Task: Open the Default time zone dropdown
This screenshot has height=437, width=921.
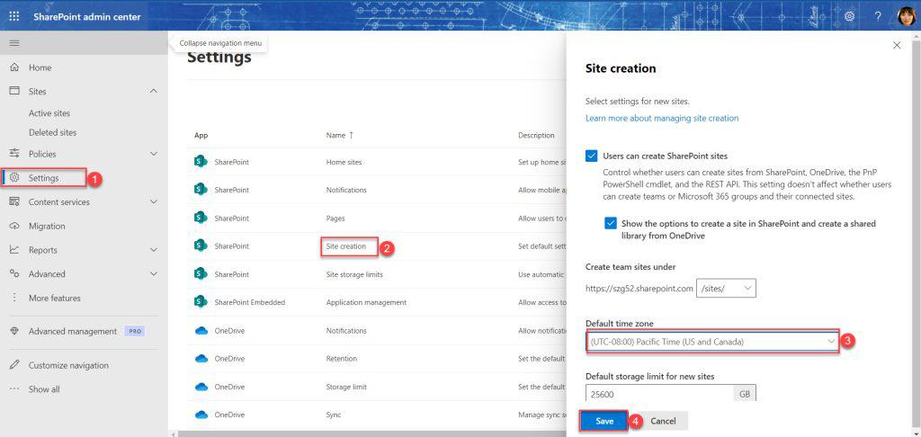Action: pyautogui.click(x=712, y=342)
